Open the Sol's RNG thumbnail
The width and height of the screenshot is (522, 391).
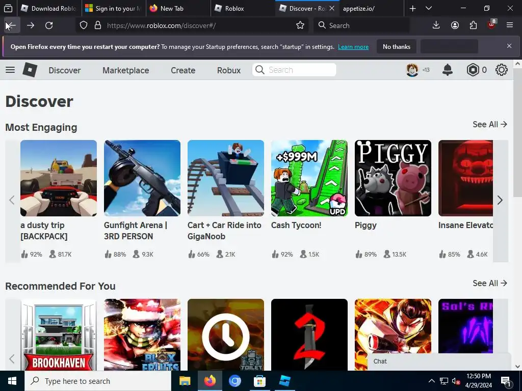coord(465,326)
